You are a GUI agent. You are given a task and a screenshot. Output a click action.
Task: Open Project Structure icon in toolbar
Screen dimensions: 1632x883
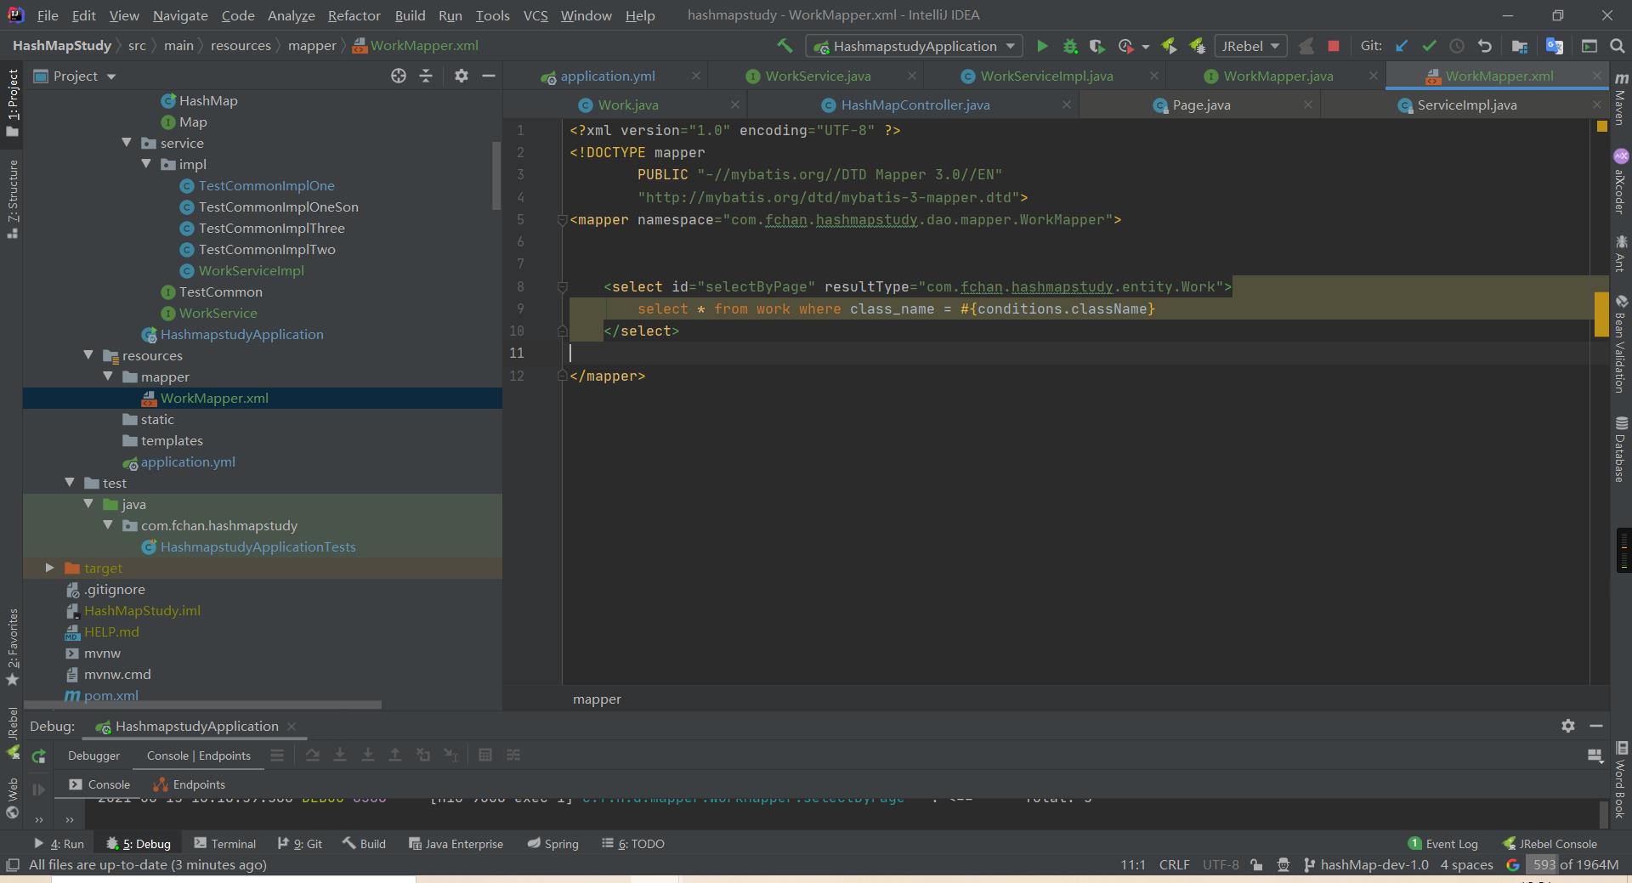point(1520,46)
